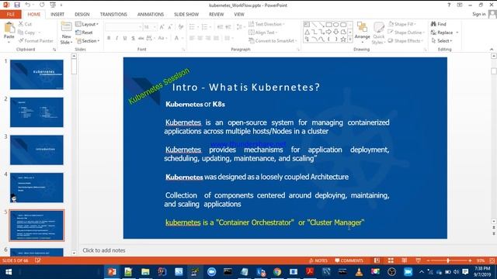
Task: Open the Windows Start menu
Action: point(9,272)
